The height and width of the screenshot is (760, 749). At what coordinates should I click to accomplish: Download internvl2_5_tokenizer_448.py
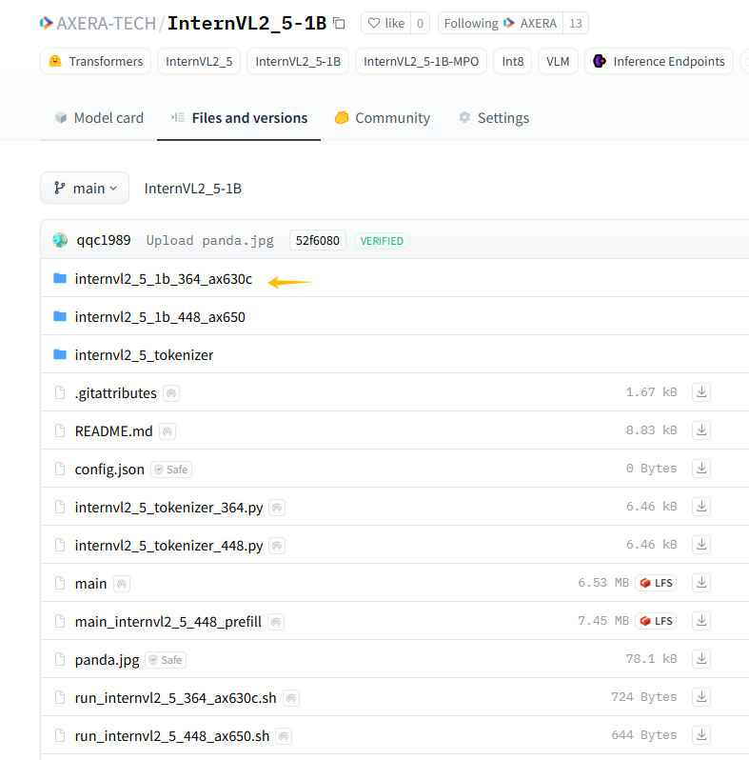click(701, 545)
